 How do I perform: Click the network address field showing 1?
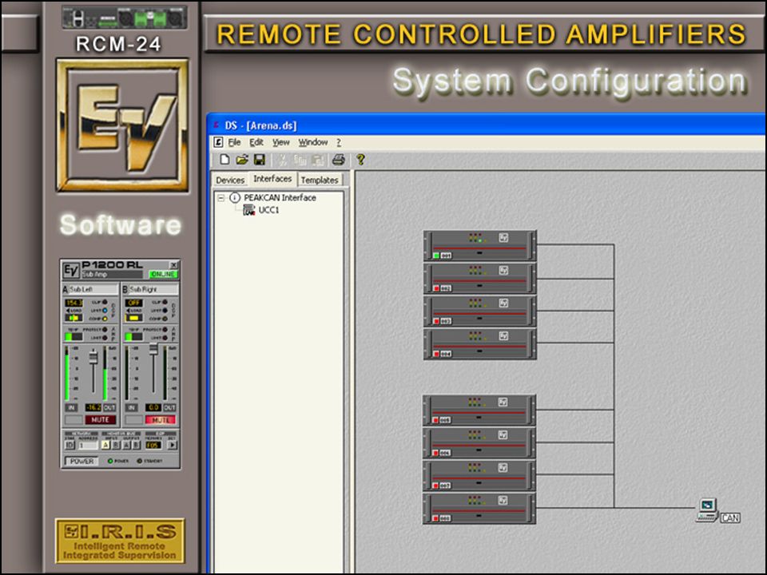tap(87, 445)
